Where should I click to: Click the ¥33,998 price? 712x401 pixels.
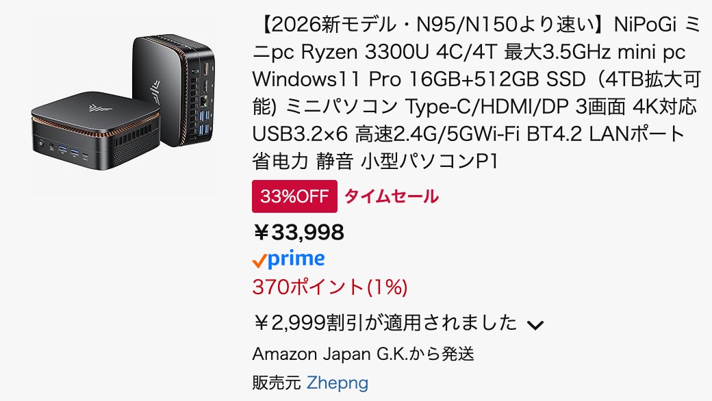click(x=298, y=233)
